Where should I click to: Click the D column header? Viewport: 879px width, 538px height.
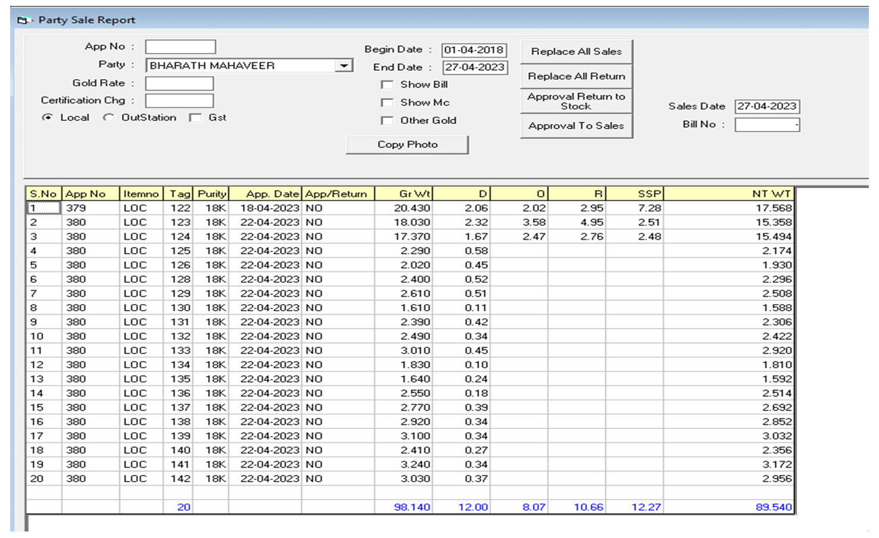tap(462, 194)
